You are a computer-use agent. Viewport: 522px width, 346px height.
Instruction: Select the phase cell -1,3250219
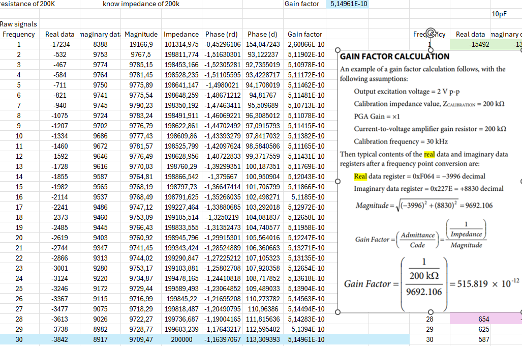point(223,217)
